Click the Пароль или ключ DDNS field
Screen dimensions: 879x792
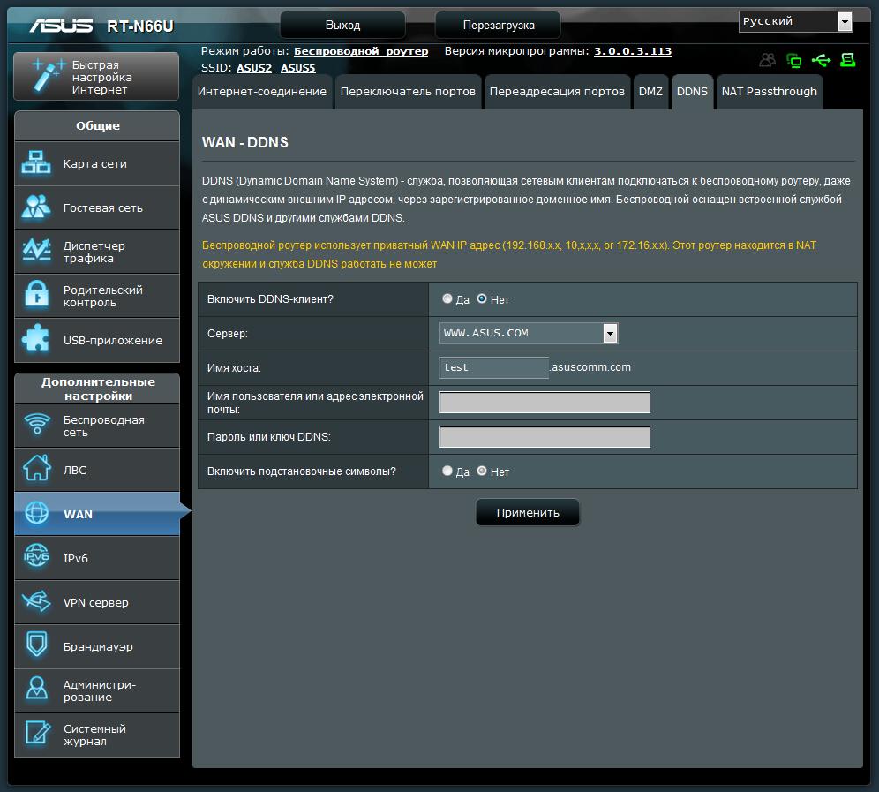pyautogui.click(x=545, y=436)
